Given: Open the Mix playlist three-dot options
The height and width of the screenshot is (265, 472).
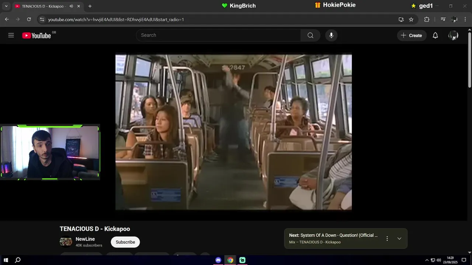Looking at the screenshot, I should click(x=387, y=239).
